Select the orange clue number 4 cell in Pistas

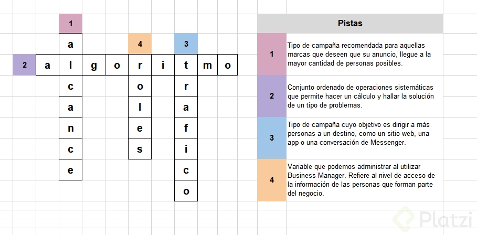coord(272,180)
